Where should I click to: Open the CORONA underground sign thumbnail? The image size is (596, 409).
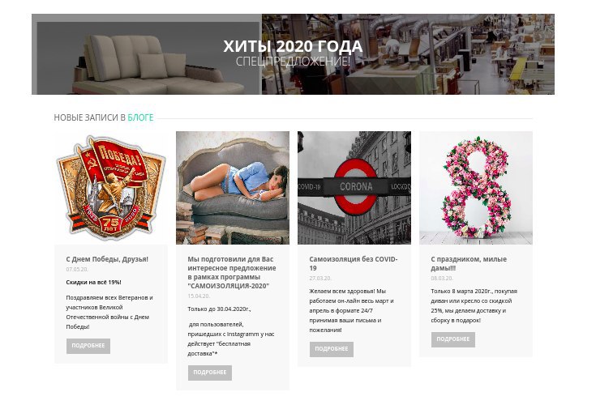pyautogui.click(x=354, y=188)
